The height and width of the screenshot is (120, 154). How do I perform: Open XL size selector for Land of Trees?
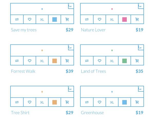(x=112, y=61)
